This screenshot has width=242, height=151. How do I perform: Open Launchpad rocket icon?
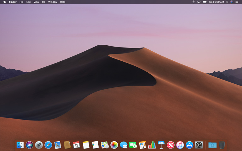pos(39,145)
